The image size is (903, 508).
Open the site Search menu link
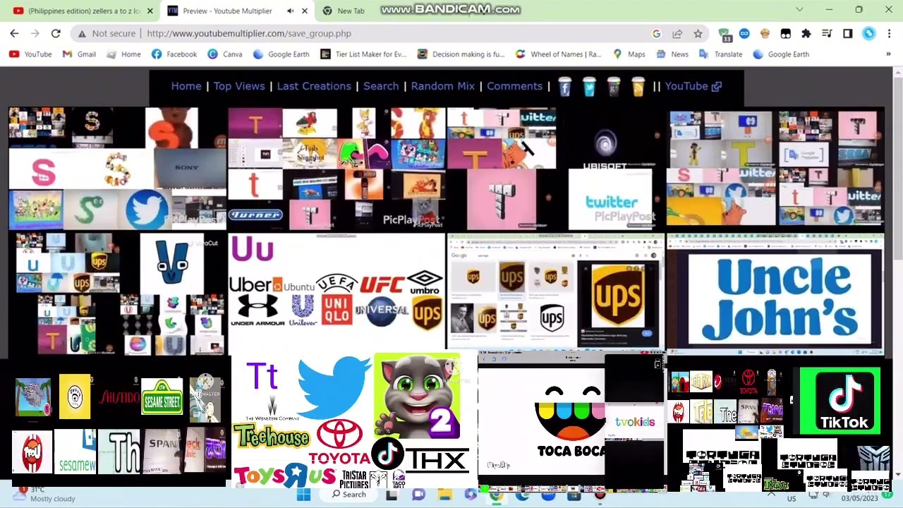(x=381, y=86)
